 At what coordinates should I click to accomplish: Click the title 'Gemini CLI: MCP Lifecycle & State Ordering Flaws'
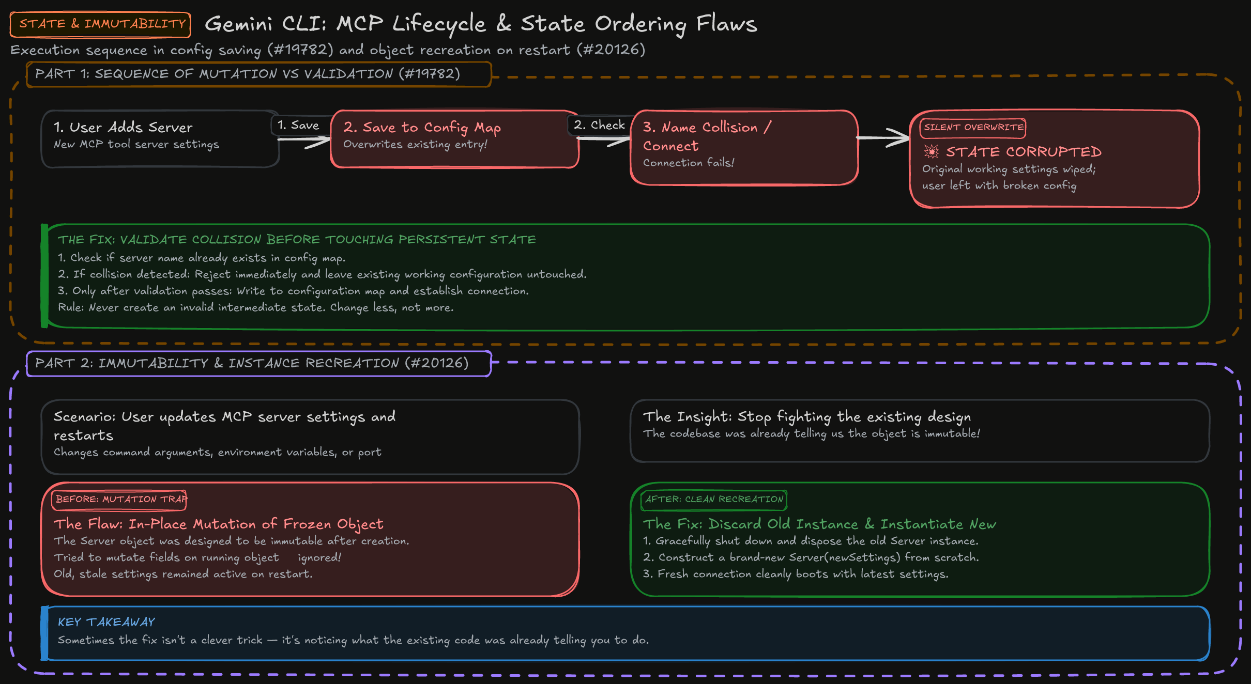481,24
